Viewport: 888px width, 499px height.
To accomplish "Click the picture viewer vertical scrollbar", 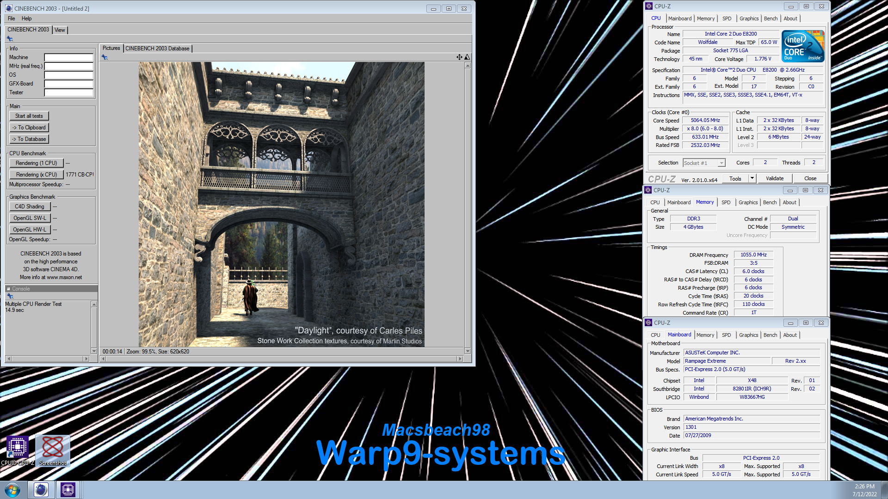I will point(468,208).
